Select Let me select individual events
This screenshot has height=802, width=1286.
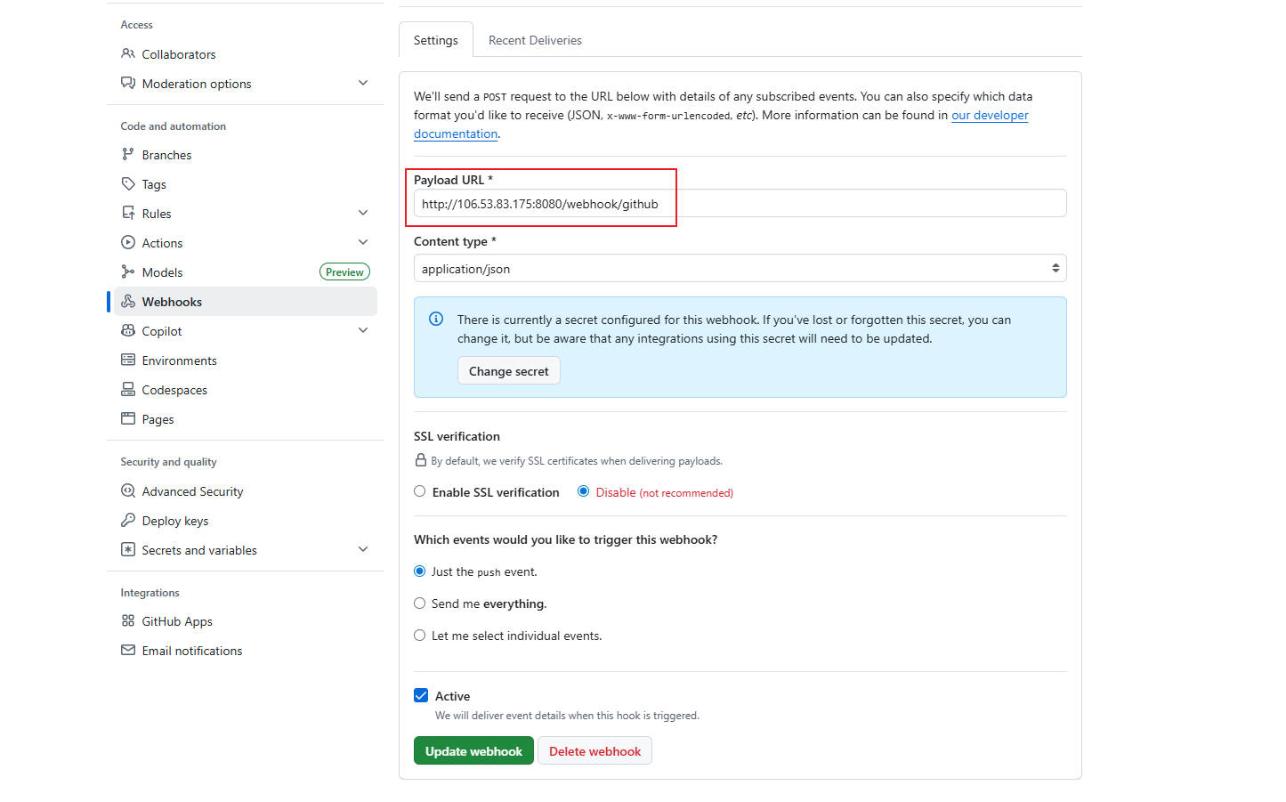click(x=420, y=636)
